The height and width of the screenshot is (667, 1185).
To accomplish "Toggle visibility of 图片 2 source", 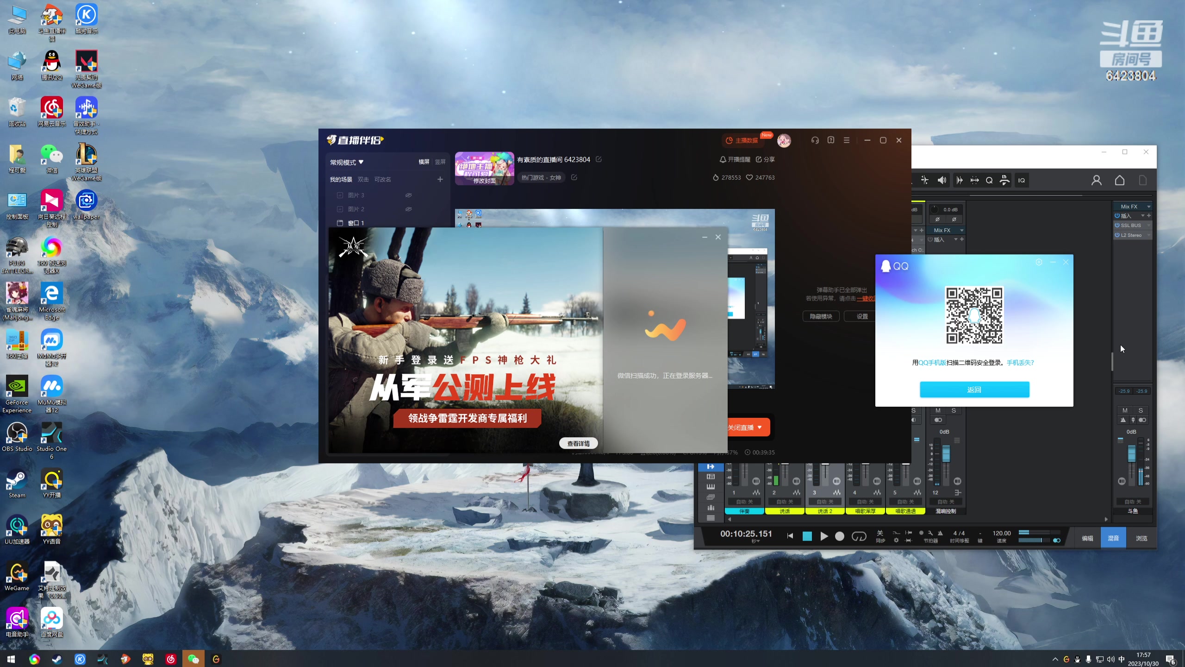I will (408, 209).
